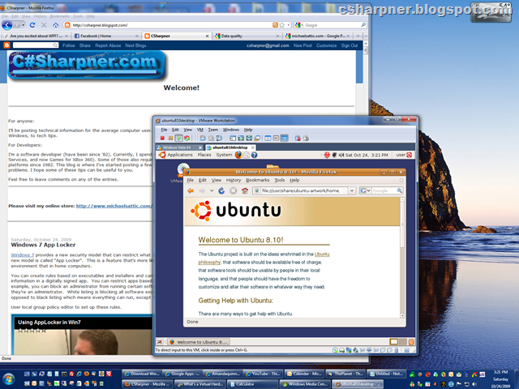The image size is (519, 389).
Task: Open the Calculator taskbar button
Action: point(252,384)
